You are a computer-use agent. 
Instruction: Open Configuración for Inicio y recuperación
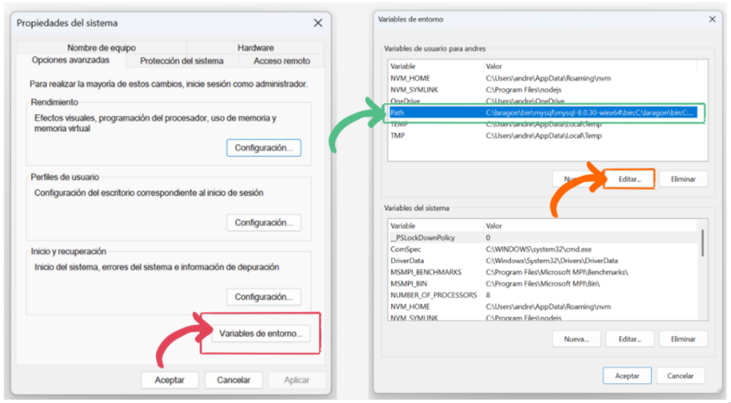[x=264, y=296]
